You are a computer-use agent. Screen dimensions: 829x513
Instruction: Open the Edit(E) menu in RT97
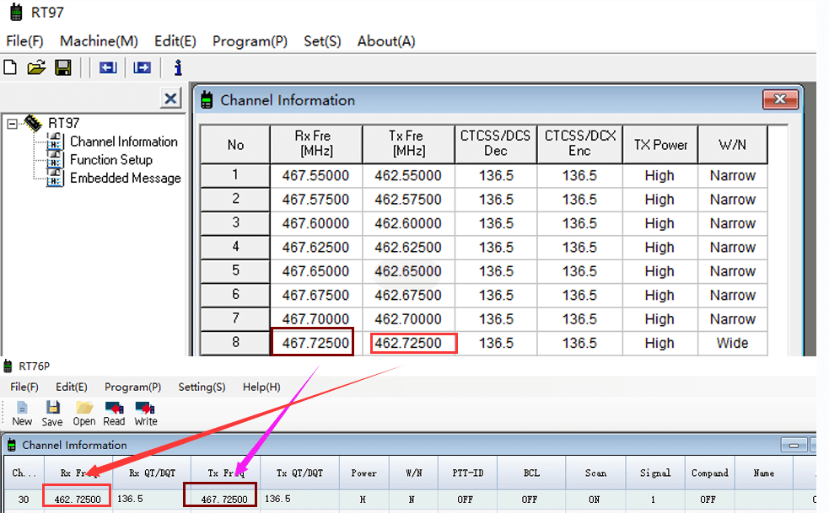(175, 41)
